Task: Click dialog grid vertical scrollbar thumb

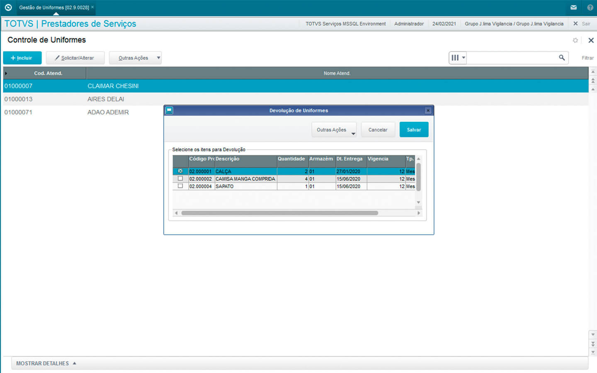Action: [419, 177]
